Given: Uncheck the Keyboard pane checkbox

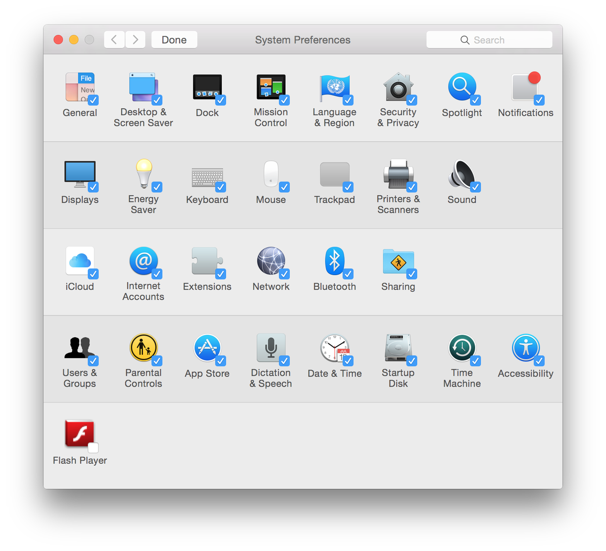Looking at the screenshot, I should 221,187.
